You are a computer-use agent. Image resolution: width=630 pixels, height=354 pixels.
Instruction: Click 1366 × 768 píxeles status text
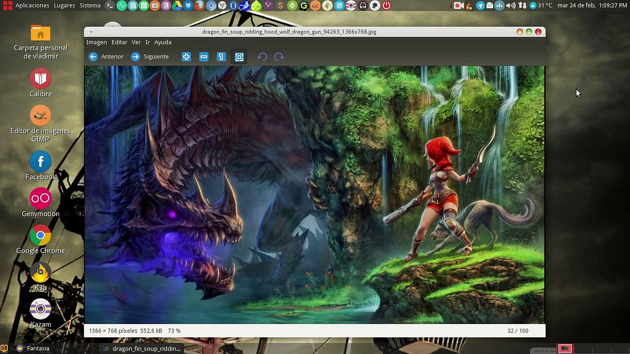click(113, 331)
